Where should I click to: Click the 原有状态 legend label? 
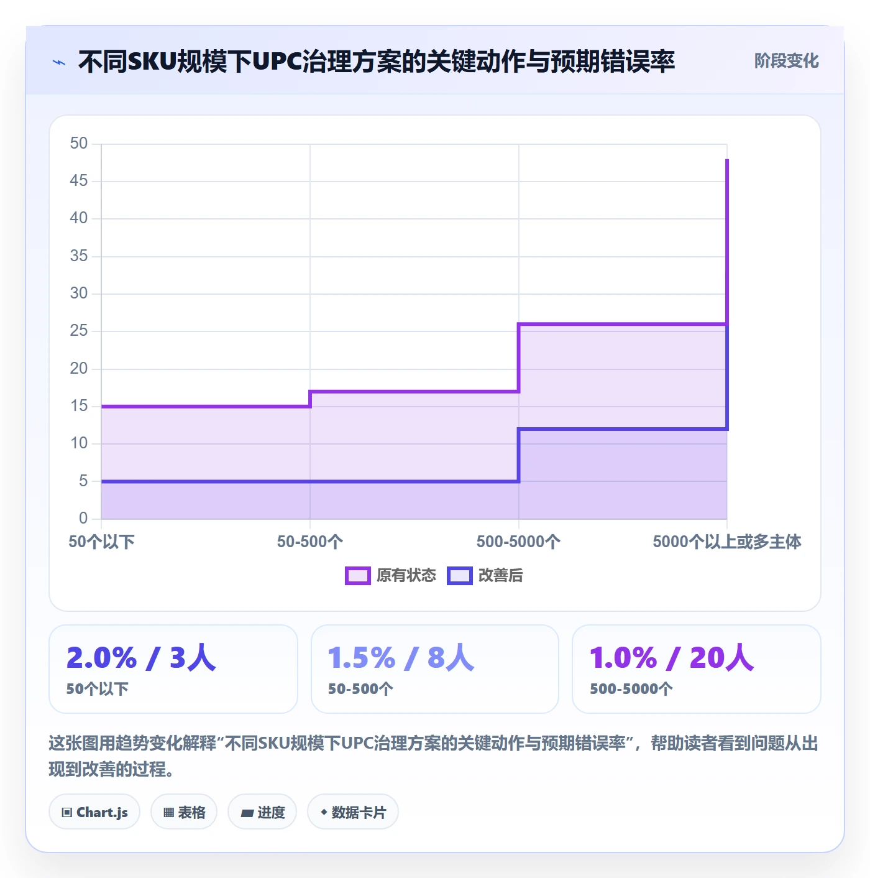tap(406, 576)
